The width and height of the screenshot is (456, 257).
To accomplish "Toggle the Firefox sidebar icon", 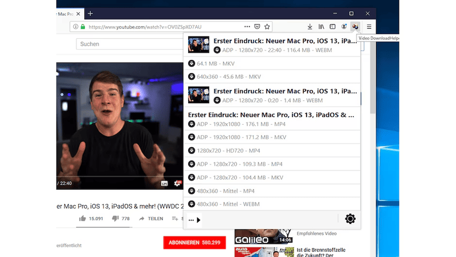I will [x=332, y=27].
